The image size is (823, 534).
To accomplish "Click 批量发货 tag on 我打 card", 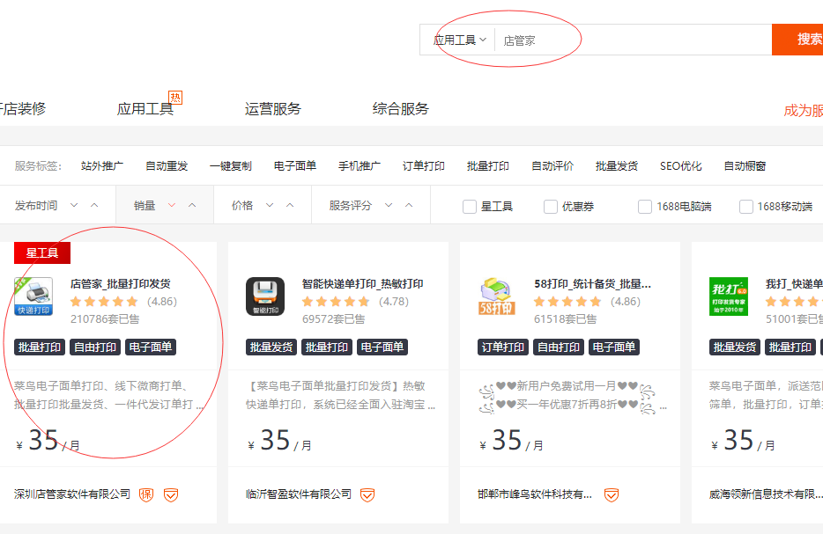I will coord(735,347).
